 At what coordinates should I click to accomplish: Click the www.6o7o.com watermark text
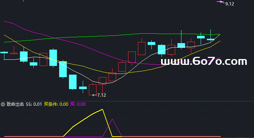(204, 61)
